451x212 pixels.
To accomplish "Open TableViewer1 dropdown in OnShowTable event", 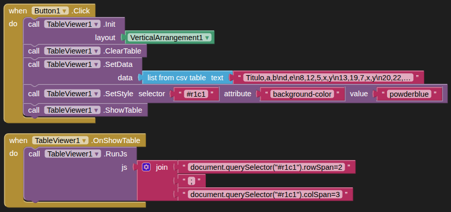I will click(x=84, y=140).
